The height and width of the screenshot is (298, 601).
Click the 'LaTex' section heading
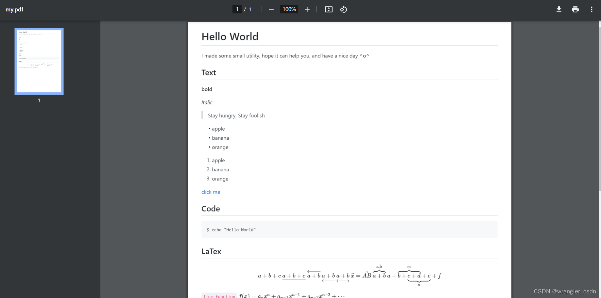point(211,251)
